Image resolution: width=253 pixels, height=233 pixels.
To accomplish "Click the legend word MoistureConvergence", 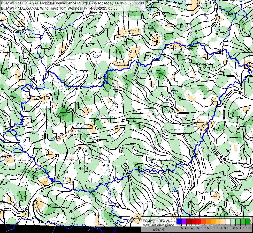I will pyautogui.click(x=158, y=225).
